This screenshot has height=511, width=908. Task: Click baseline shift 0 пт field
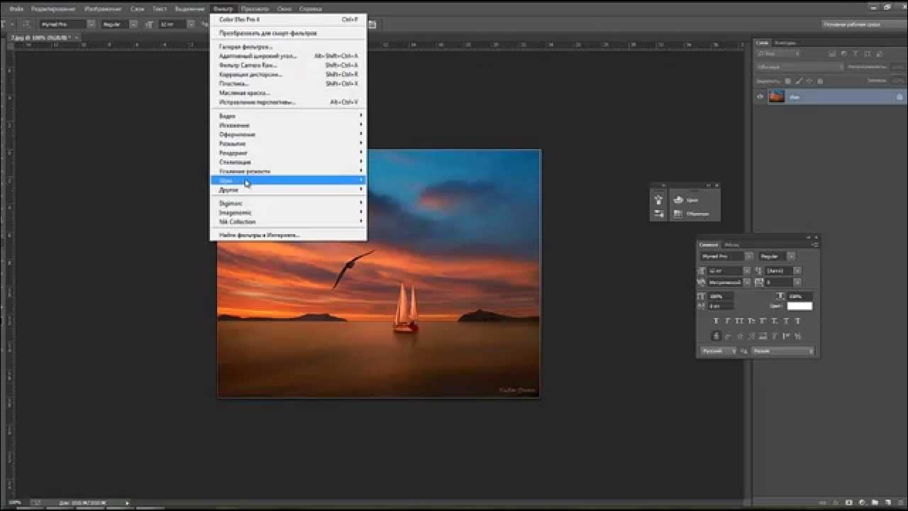(721, 306)
